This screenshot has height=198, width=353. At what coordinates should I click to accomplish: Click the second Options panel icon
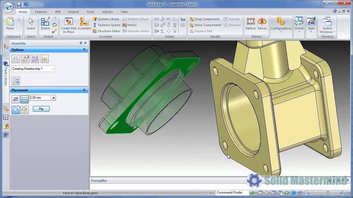(x=25, y=59)
